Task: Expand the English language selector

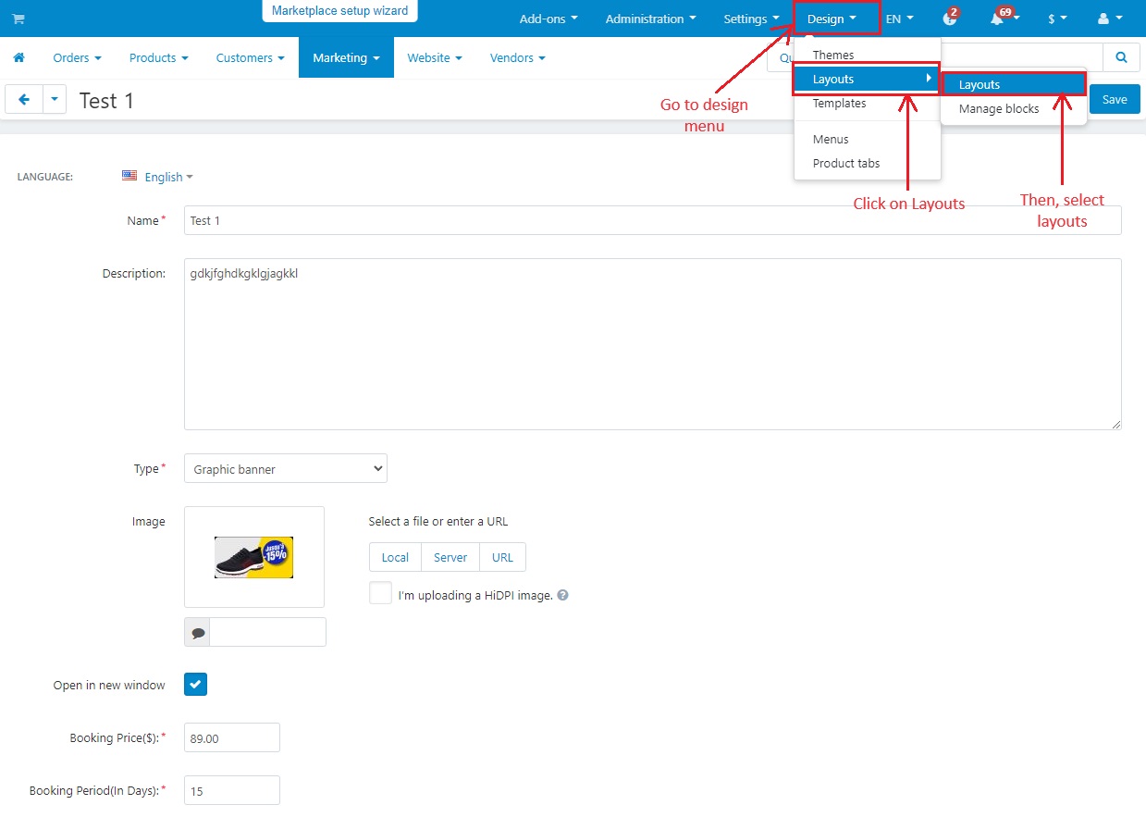Action: (158, 177)
